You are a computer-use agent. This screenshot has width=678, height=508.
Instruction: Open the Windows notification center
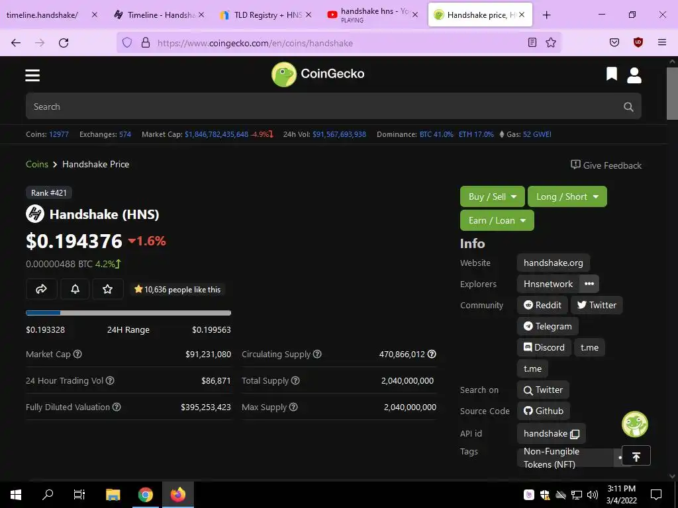pyautogui.click(x=656, y=494)
